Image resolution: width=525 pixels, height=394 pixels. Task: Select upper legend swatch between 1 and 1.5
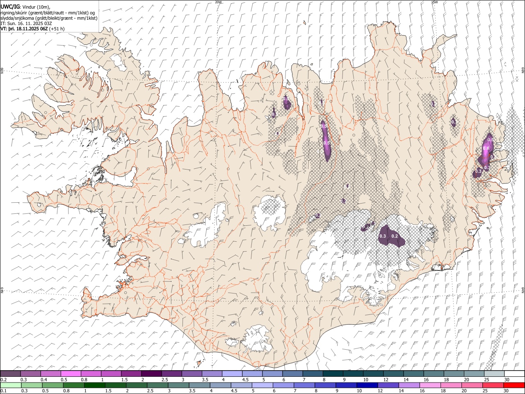tap(111, 373)
